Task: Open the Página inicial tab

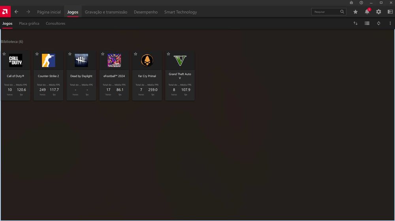Action: 49,12
